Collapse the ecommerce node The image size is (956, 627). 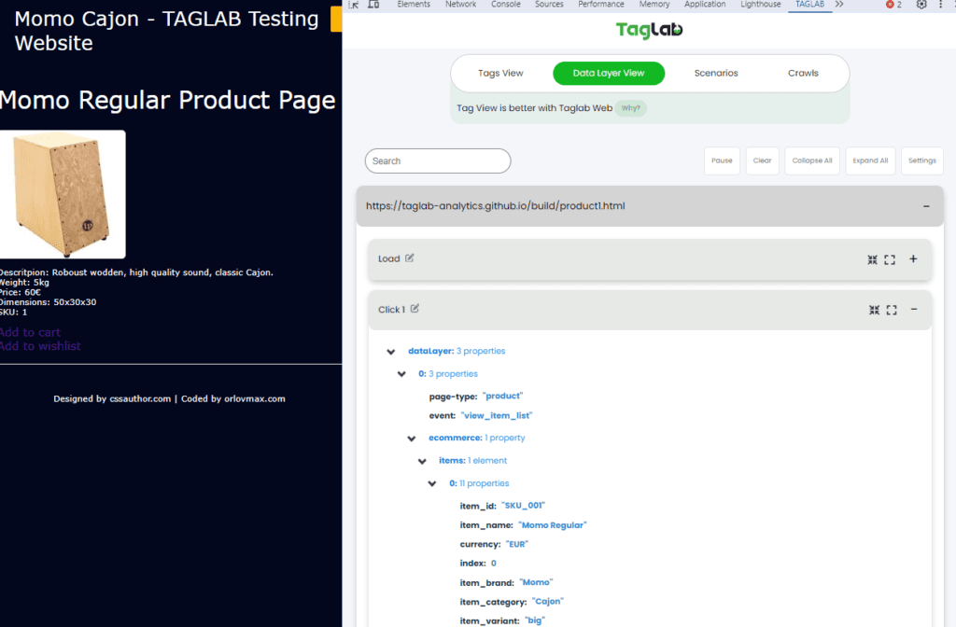(412, 439)
